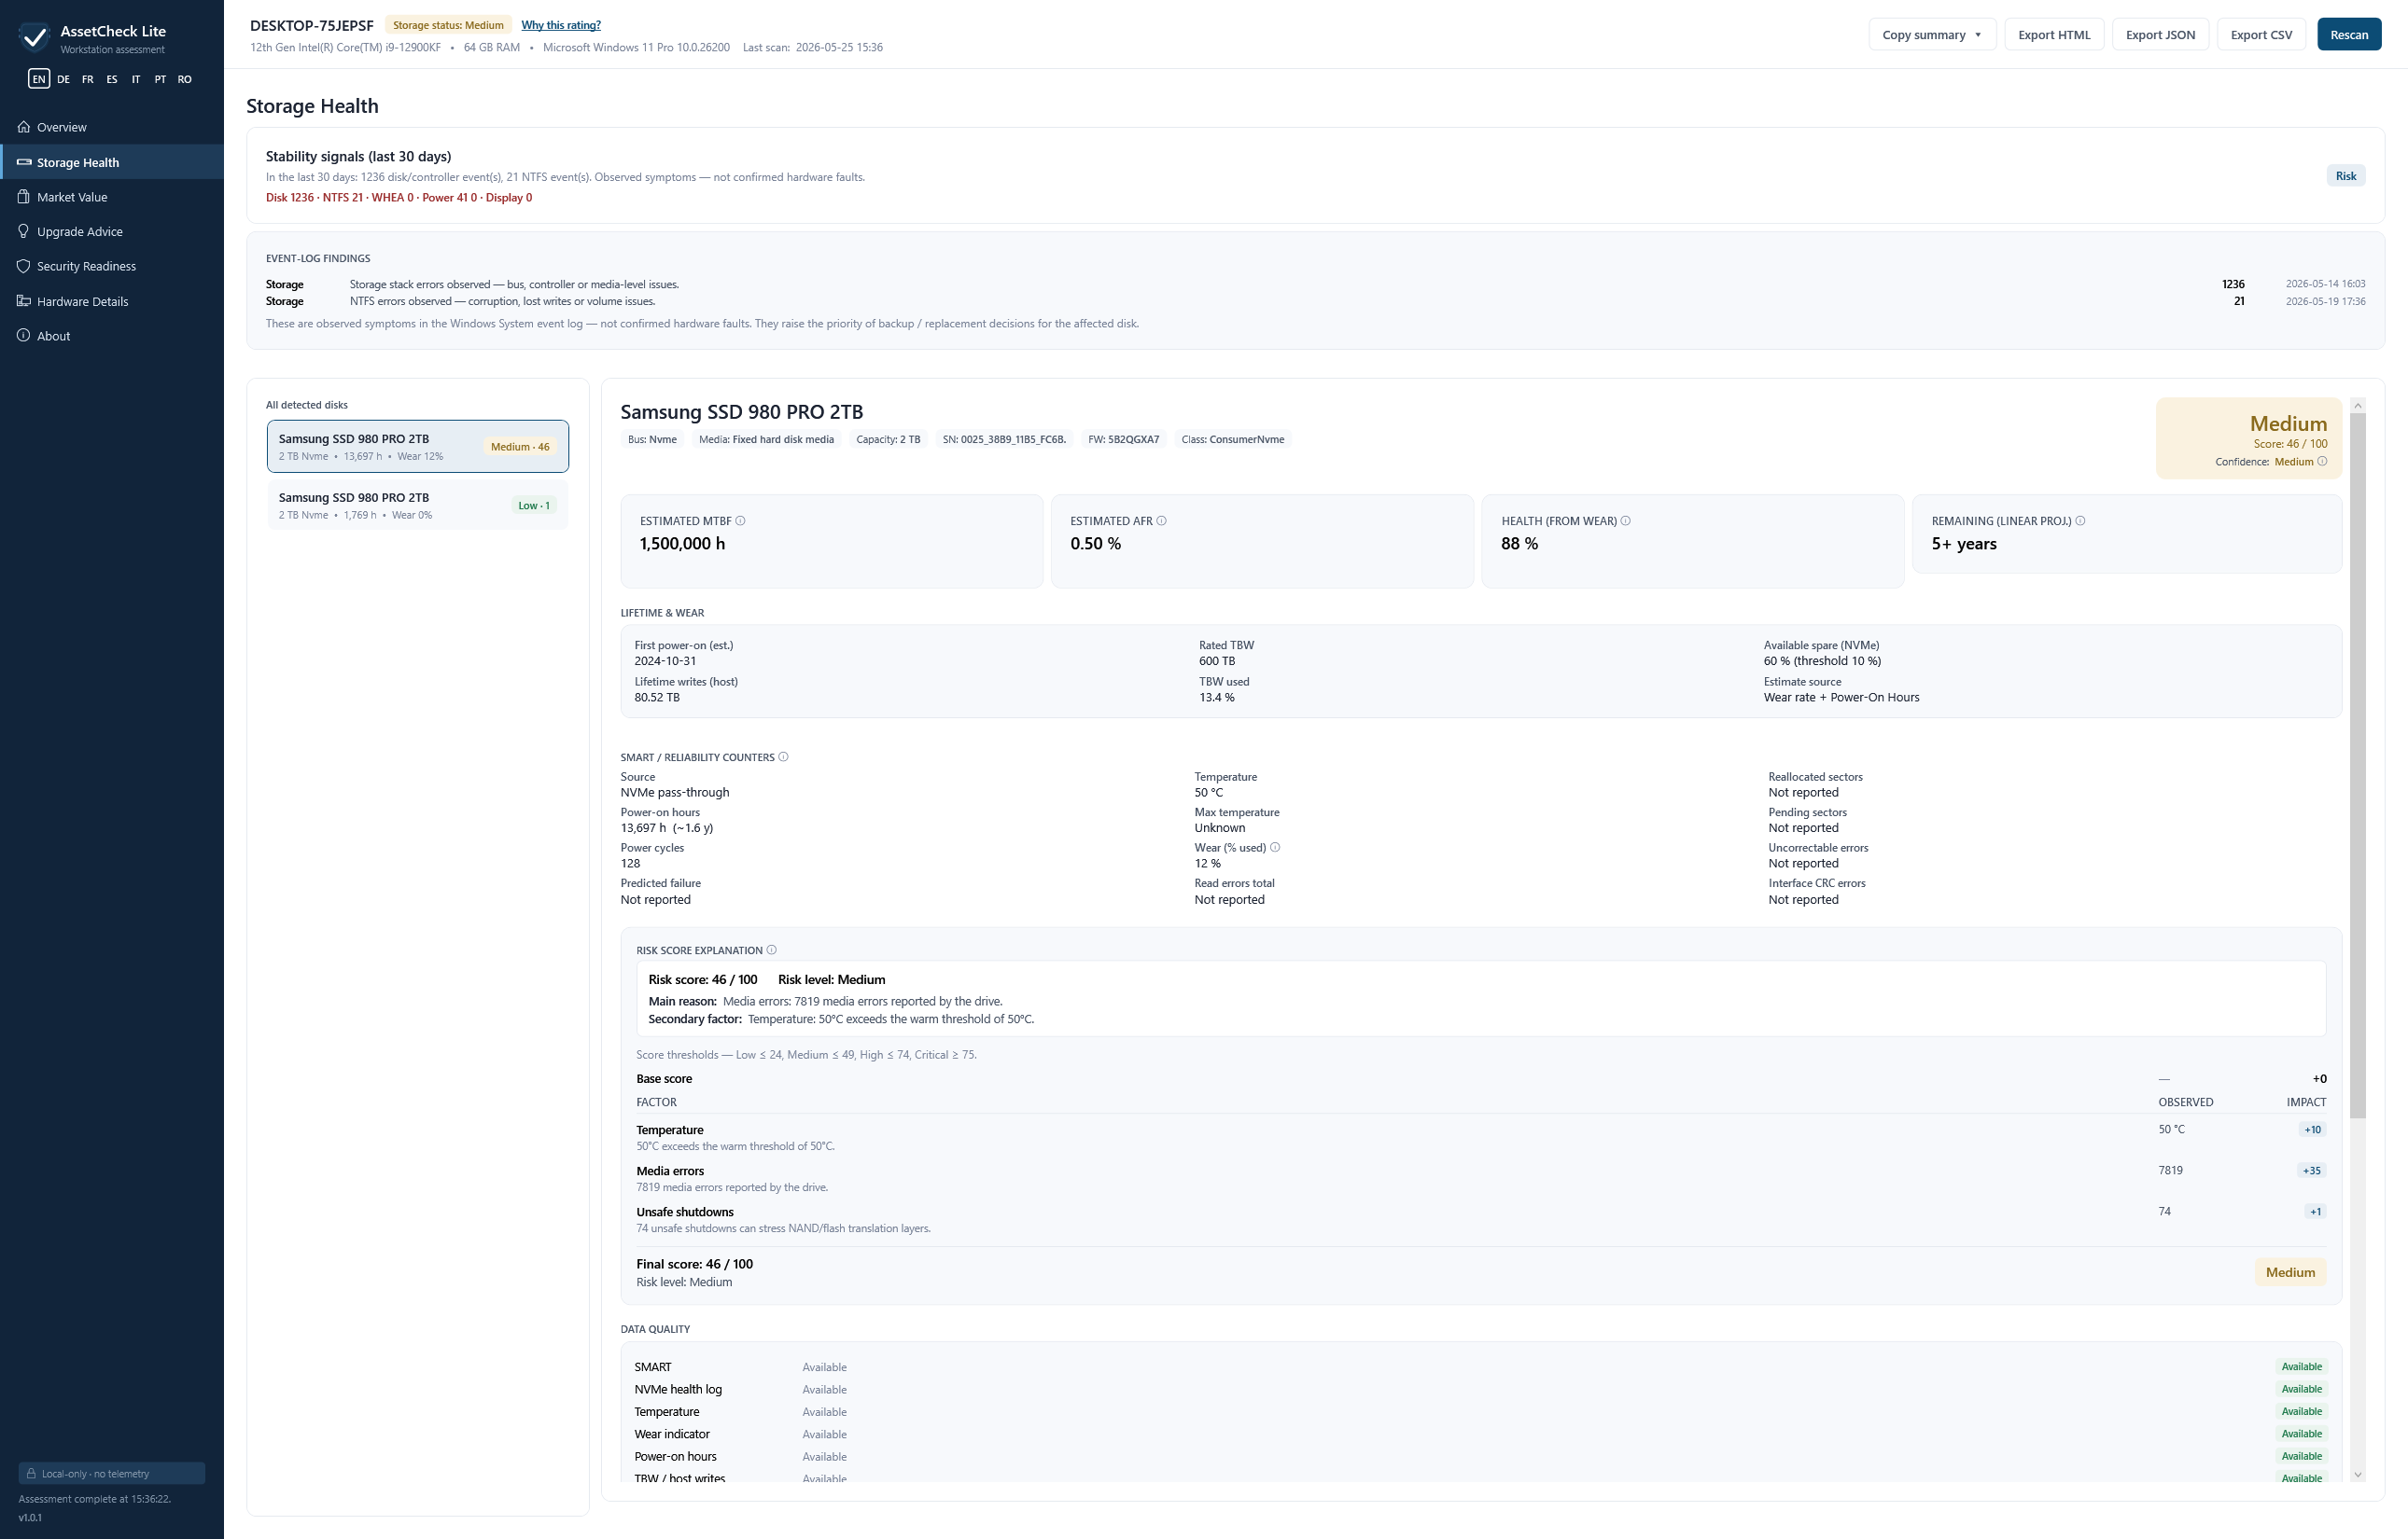
Task: Click the scroll down arrow in details panel
Action: [x=2358, y=1475]
